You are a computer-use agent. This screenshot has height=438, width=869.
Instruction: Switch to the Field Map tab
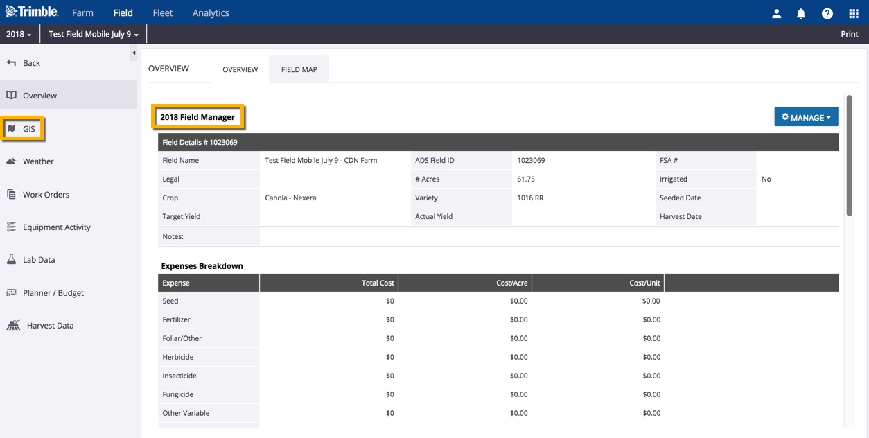(299, 69)
